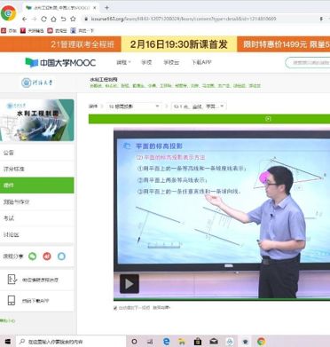330x347 pixels.
Task: Open the Windows Start menu
Action: click(8, 342)
